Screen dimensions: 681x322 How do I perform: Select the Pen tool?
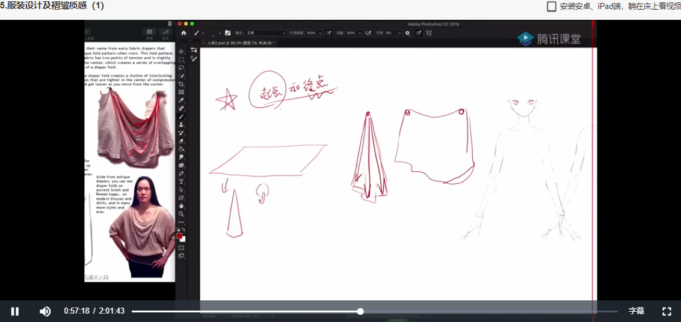(181, 173)
